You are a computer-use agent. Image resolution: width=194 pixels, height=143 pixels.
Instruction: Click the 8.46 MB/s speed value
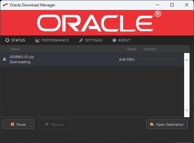127,59
